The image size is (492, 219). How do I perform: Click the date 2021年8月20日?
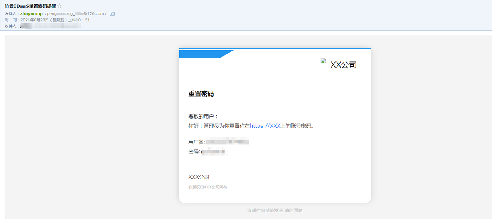click(37, 20)
